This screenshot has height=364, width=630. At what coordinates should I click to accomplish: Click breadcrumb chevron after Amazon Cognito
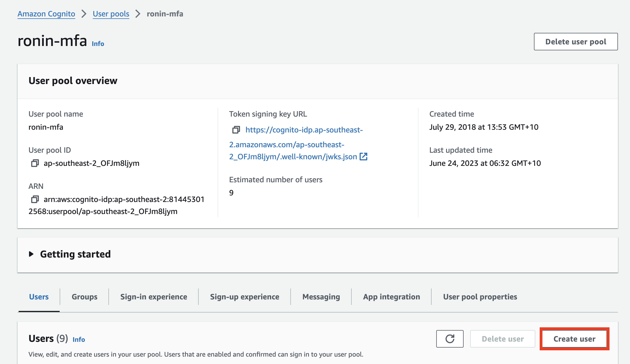84,14
